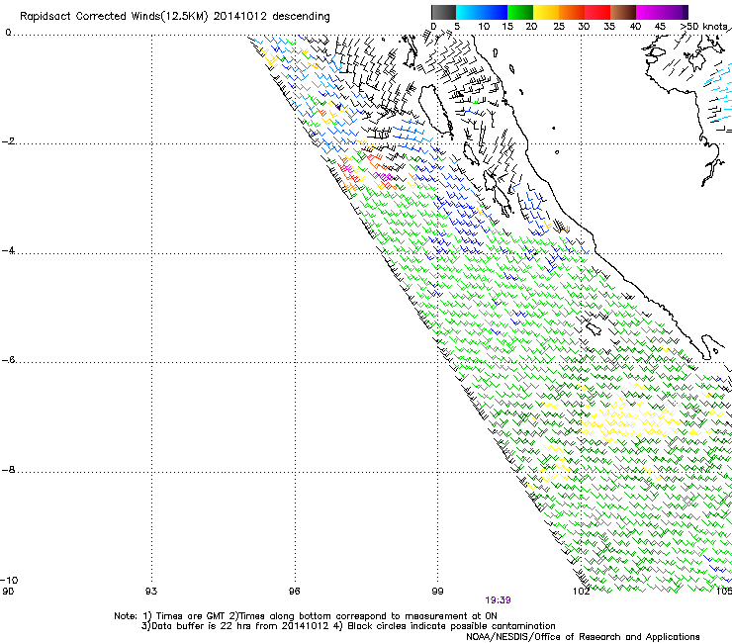The height and width of the screenshot is (643, 732).
Task: Click the magenta-purple 40–50 knots legend segment
Action: (662, 12)
